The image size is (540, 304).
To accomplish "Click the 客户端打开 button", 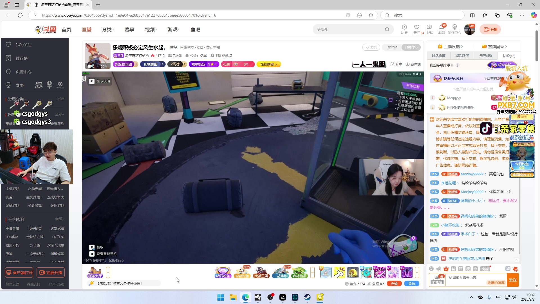I will point(19,272).
